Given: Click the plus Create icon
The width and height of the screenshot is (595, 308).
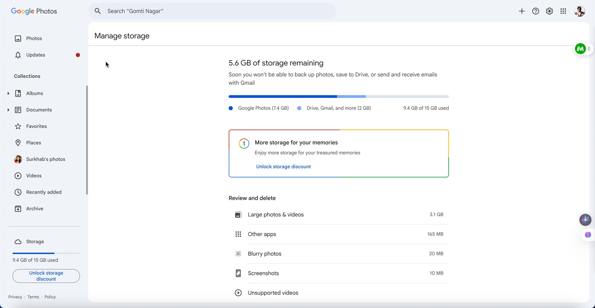Looking at the screenshot, I should coord(522,11).
